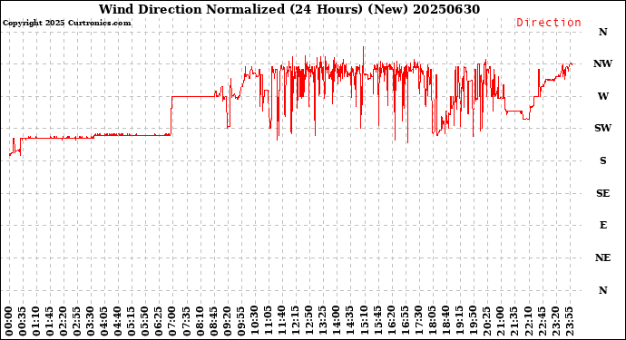The image size is (626, 340).
Task: Click the '23:55' time label
Action: pos(569,321)
